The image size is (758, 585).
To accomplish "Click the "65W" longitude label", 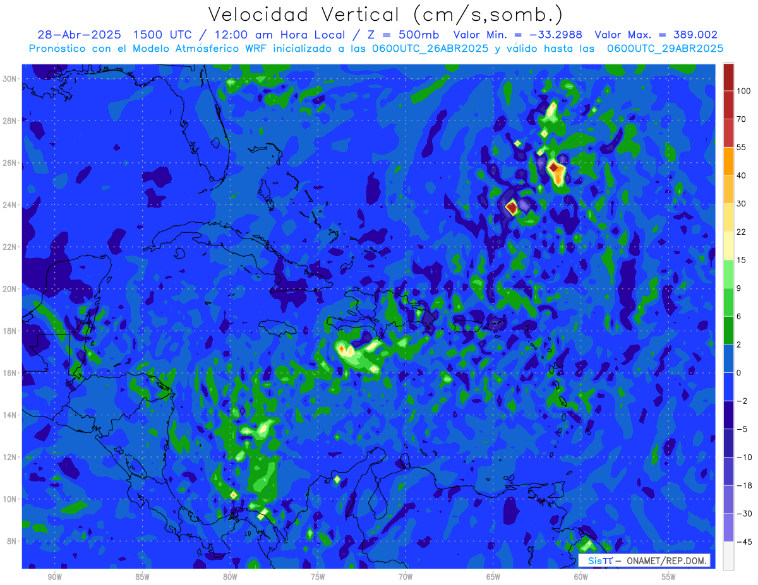I will tap(493, 577).
